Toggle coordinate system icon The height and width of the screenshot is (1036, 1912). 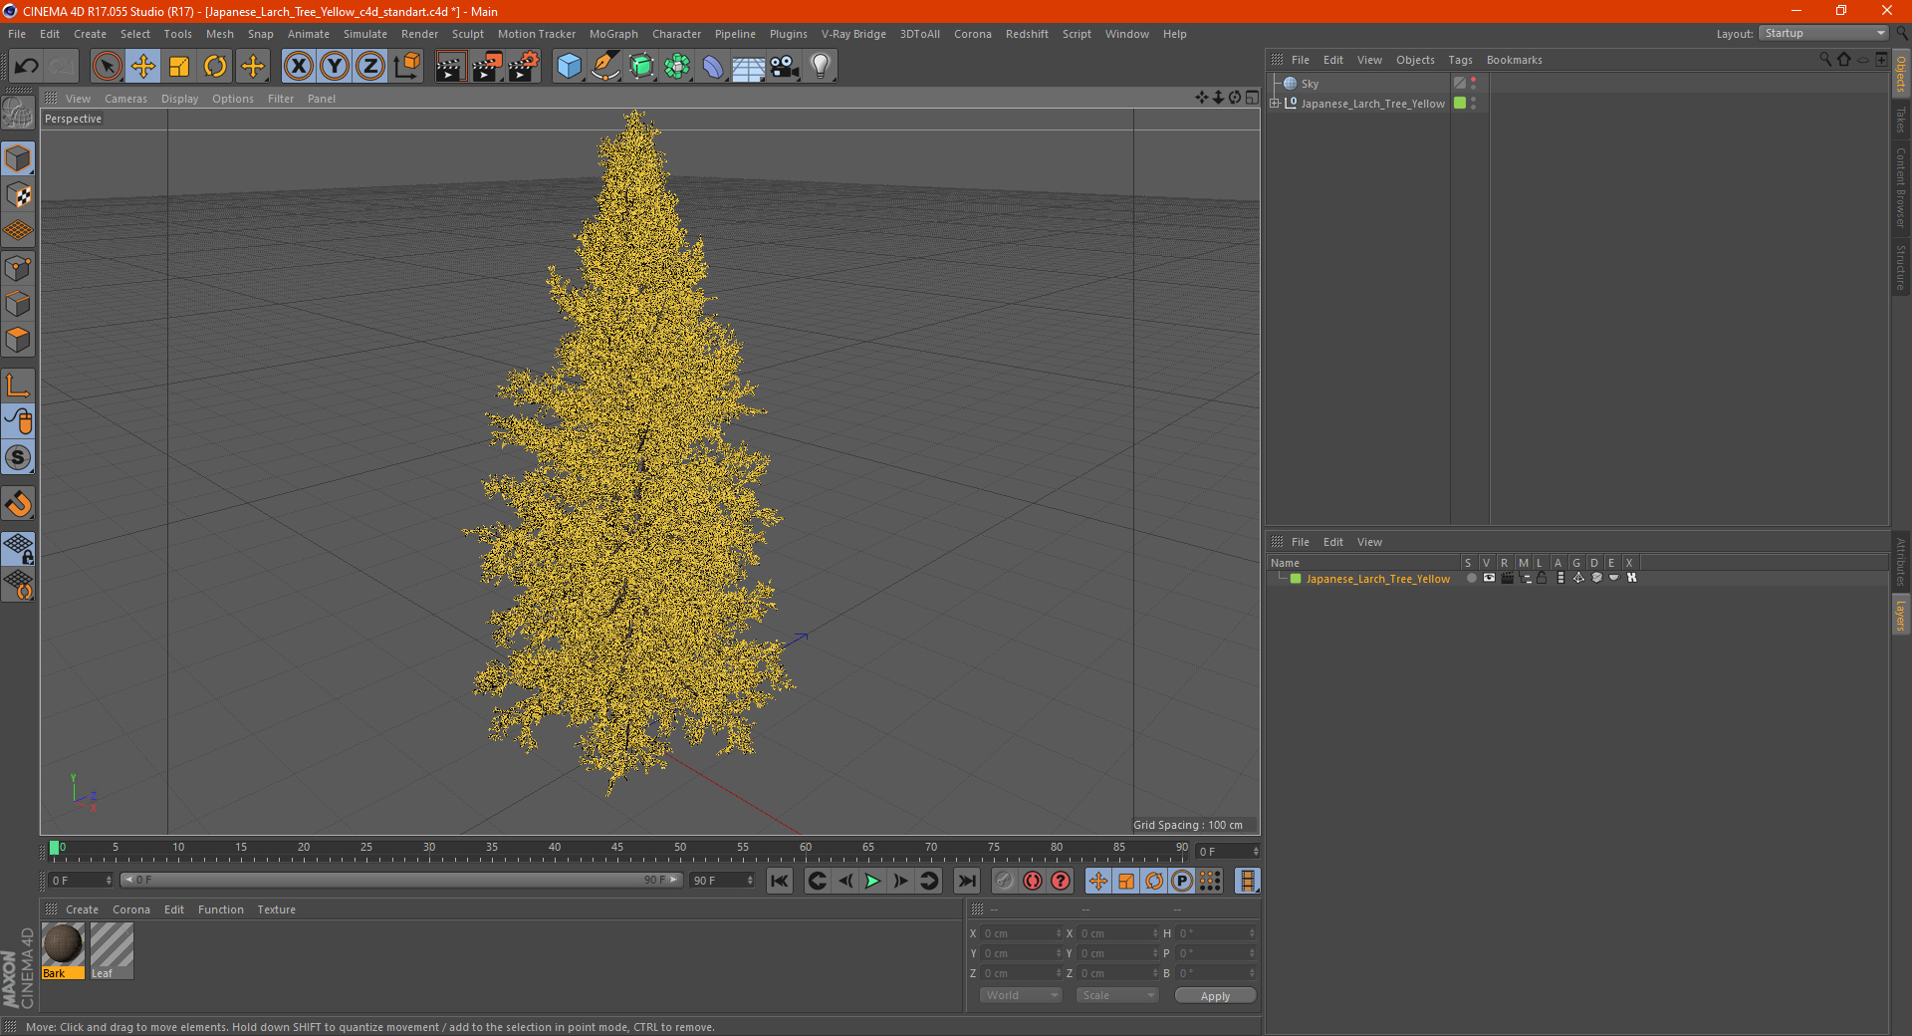coord(407,67)
